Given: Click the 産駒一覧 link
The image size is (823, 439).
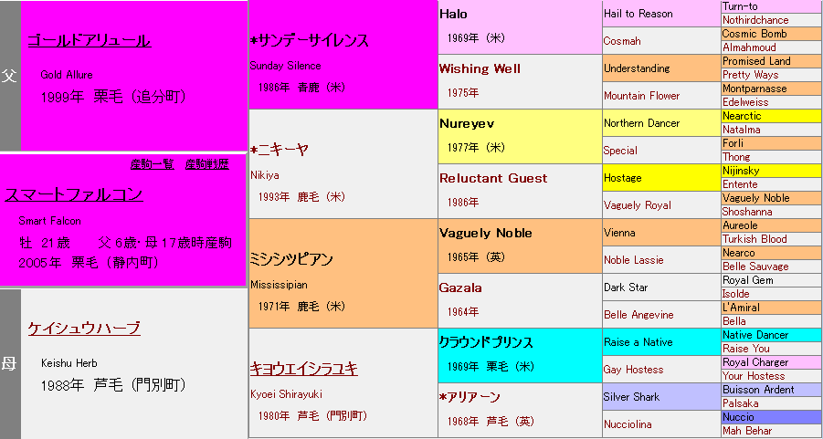Looking at the screenshot, I should coord(152,164).
